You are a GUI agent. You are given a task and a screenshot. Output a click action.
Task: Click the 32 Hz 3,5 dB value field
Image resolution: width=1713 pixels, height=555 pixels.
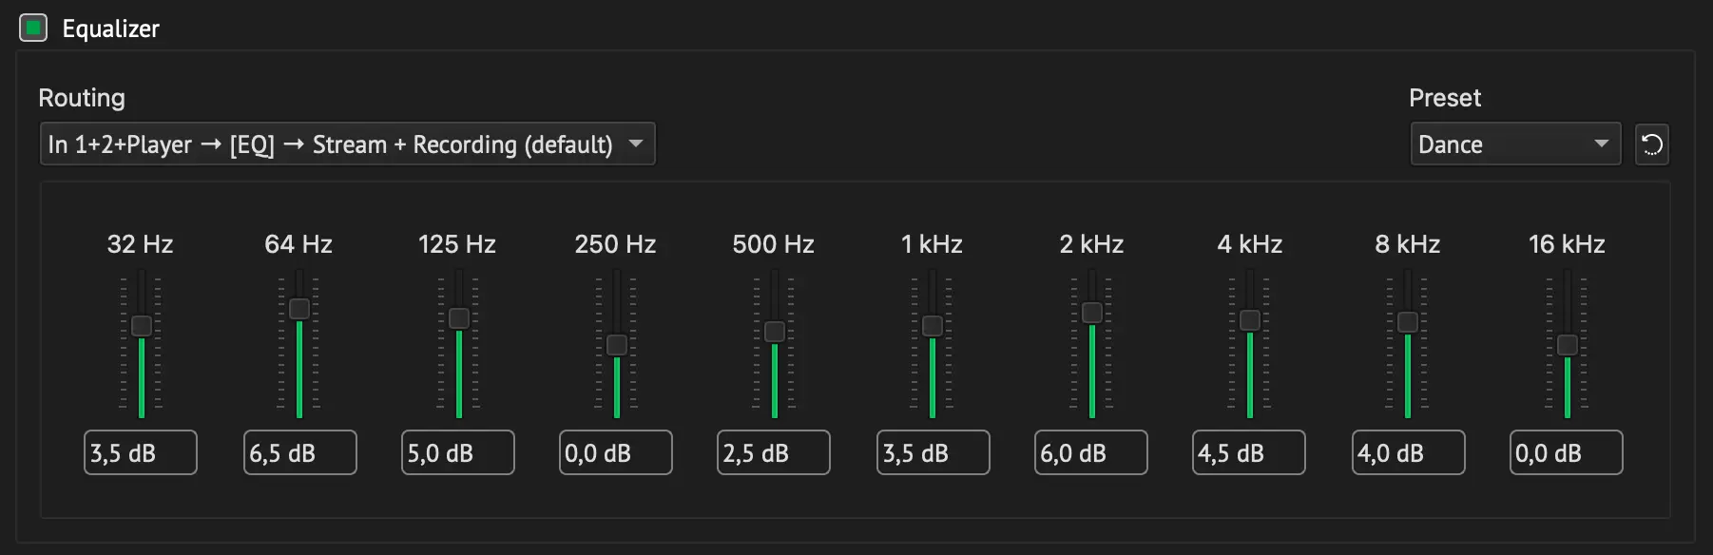pos(141,452)
